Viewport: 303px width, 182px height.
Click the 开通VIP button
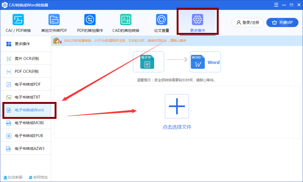pyautogui.click(x=282, y=22)
